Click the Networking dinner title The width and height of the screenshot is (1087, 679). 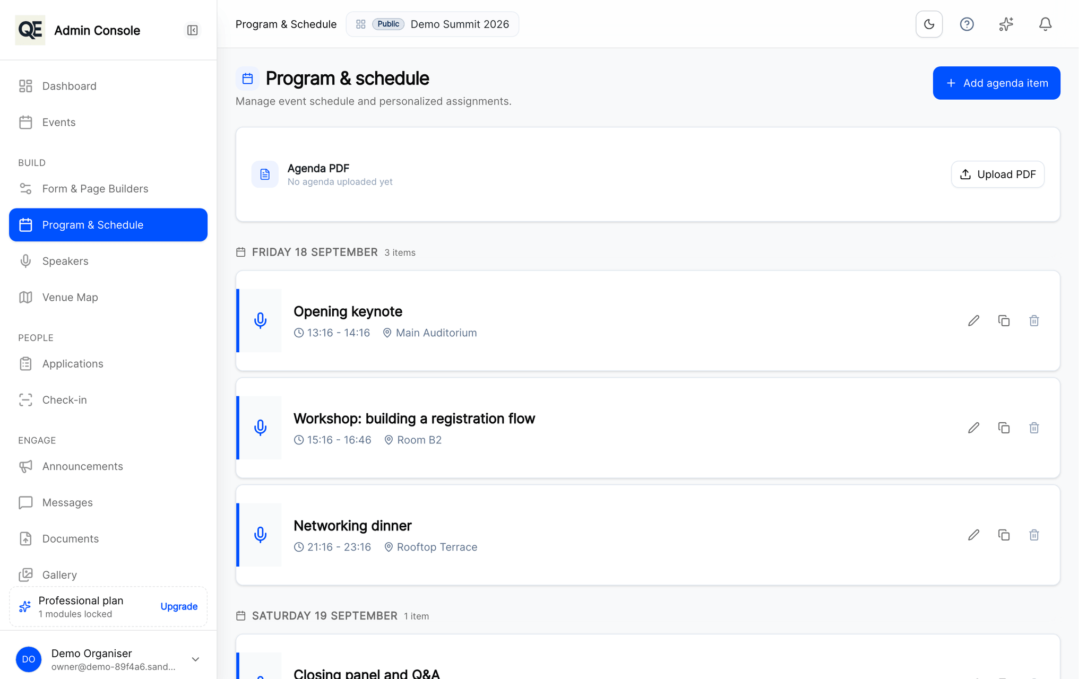point(352,526)
